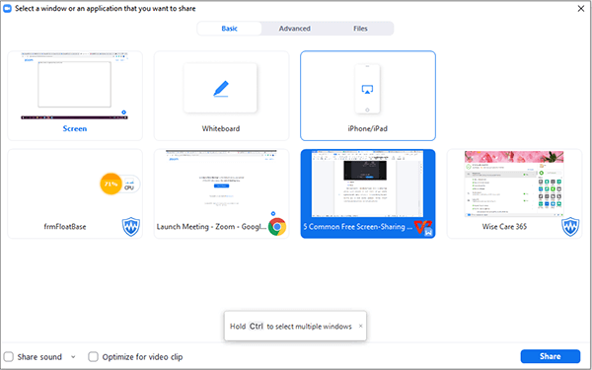Pick the Wise Care 365 window thumbnail
This screenshot has width=592, height=370.
click(x=514, y=184)
